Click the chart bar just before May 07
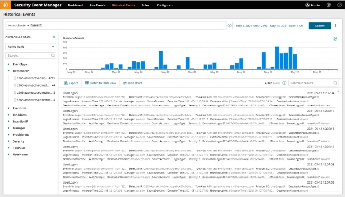The image size is (345, 197). pyautogui.click(x=161, y=60)
